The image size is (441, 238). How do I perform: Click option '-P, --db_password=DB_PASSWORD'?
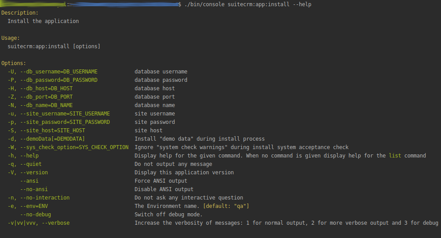[53, 80]
